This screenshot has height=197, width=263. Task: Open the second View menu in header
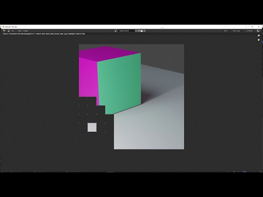tap(20, 31)
